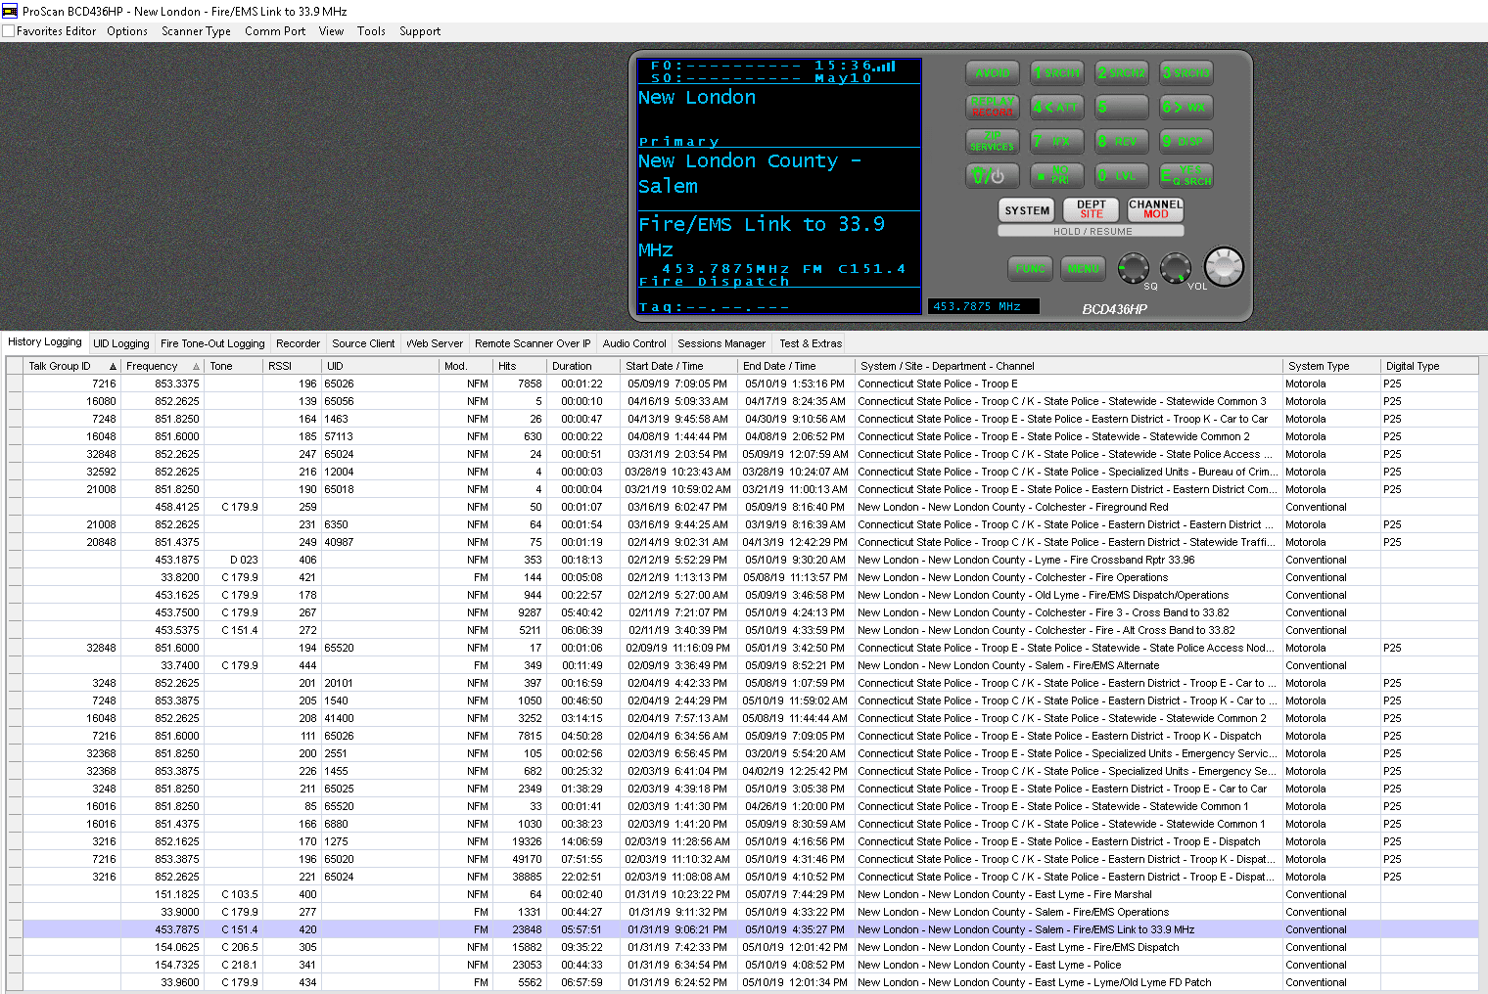Image resolution: width=1488 pixels, height=994 pixels.
Task: Open the Options menu
Action: point(127,31)
